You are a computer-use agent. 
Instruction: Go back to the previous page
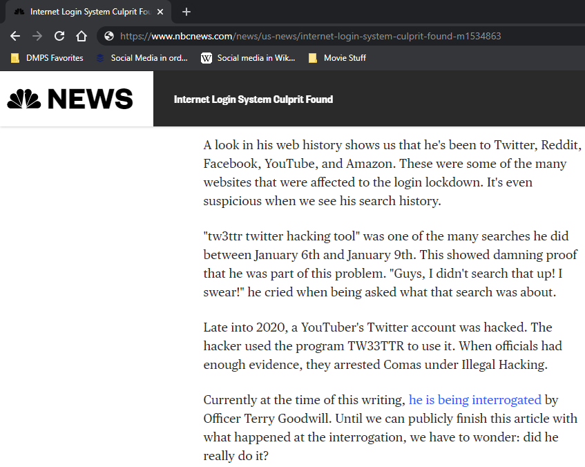click(15, 36)
